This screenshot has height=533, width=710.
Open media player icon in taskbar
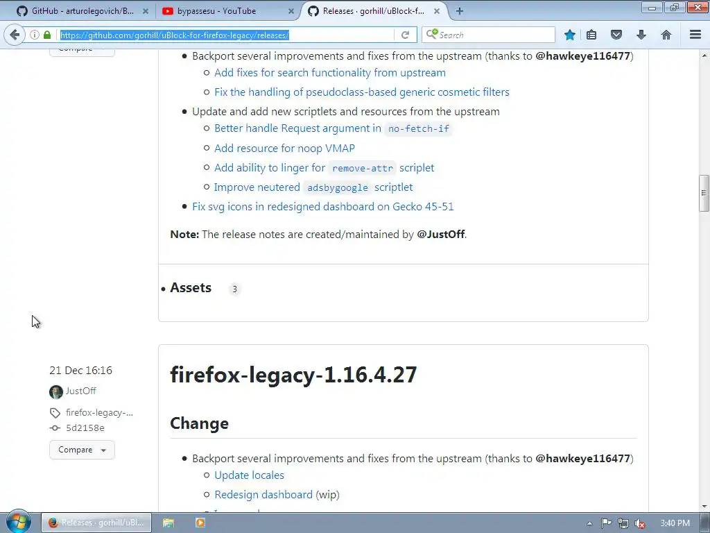point(200,523)
